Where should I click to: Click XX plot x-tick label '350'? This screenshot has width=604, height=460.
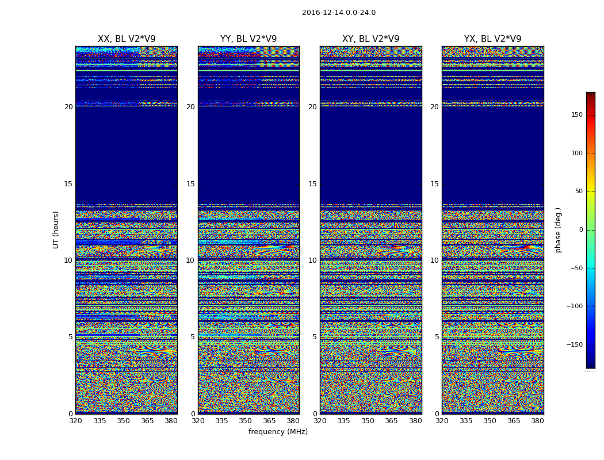coord(123,421)
